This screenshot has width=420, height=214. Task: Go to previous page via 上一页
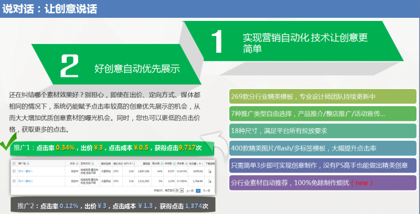click(190, 191)
